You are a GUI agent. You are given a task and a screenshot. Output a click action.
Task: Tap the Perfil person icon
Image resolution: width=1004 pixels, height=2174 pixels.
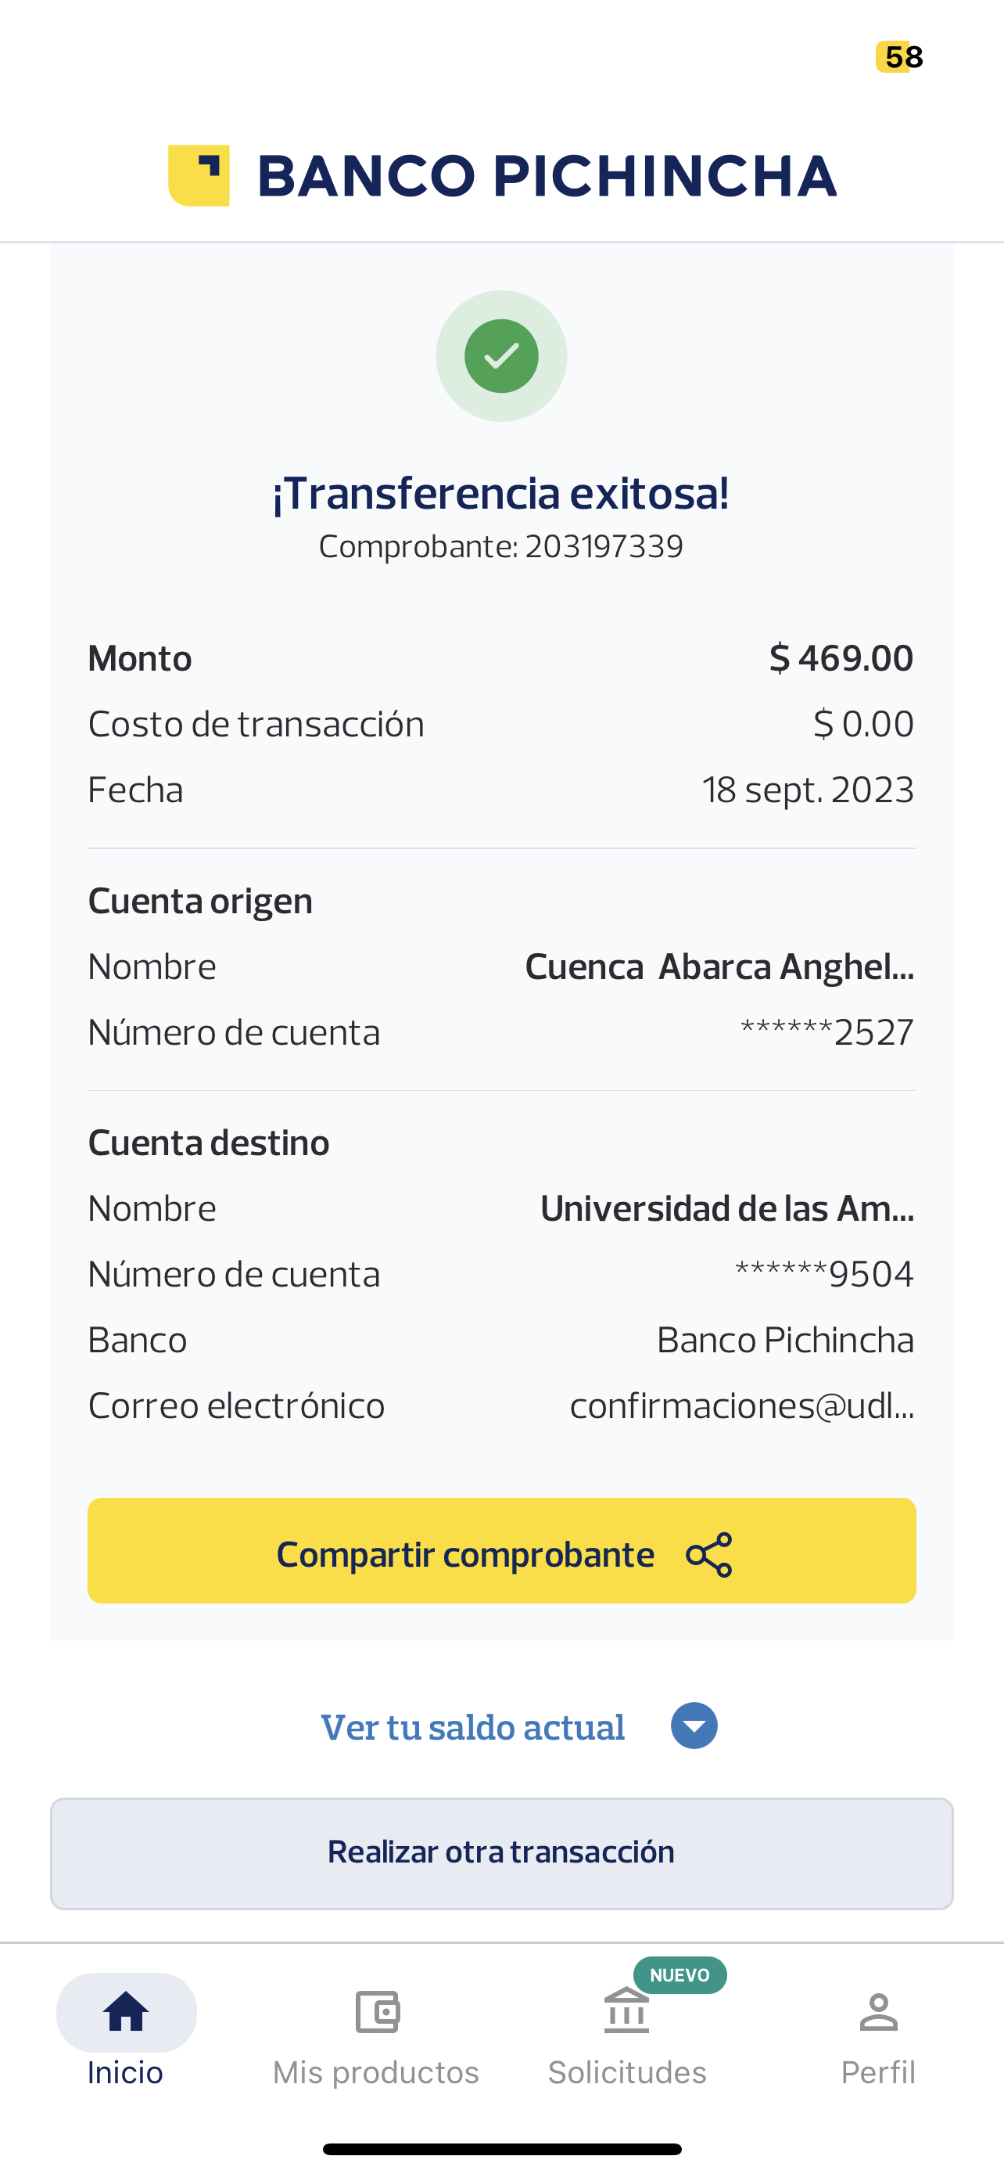pyautogui.click(x=878, y=2012)
